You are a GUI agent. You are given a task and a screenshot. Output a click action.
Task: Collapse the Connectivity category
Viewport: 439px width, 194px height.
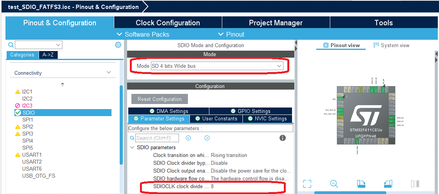pos(109,72)
